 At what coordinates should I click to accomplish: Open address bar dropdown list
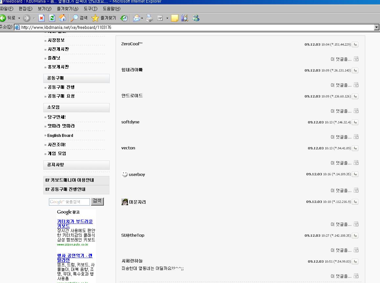tap(377, 27)
